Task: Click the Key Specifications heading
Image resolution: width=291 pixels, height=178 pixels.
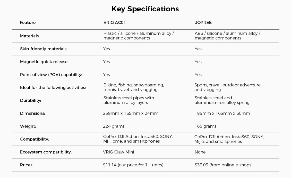Action: click(145, 9)
